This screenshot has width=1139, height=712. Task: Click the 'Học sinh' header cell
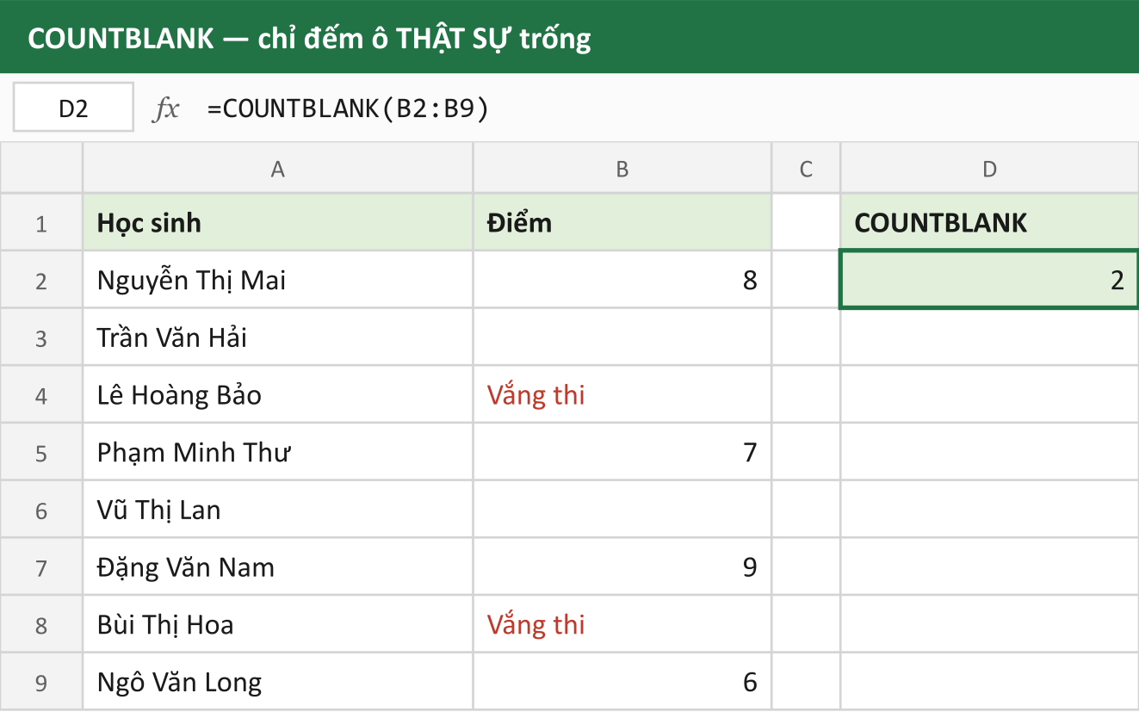(278, 223)
